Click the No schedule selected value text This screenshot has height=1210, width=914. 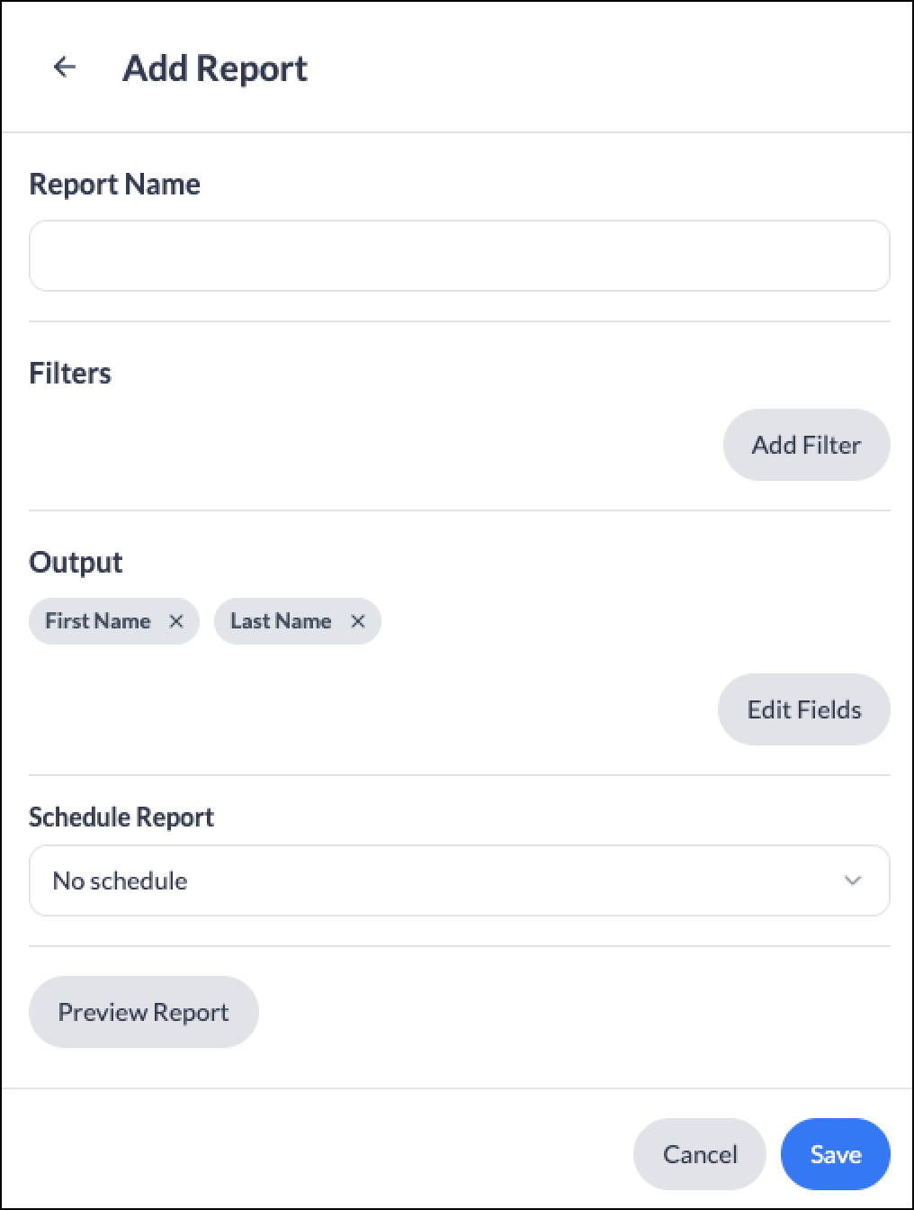click(x=121, y=880)
